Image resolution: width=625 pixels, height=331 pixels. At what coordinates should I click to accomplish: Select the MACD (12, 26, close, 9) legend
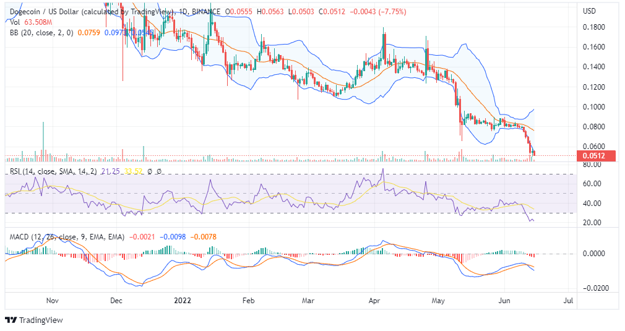[x=67, y=237]
